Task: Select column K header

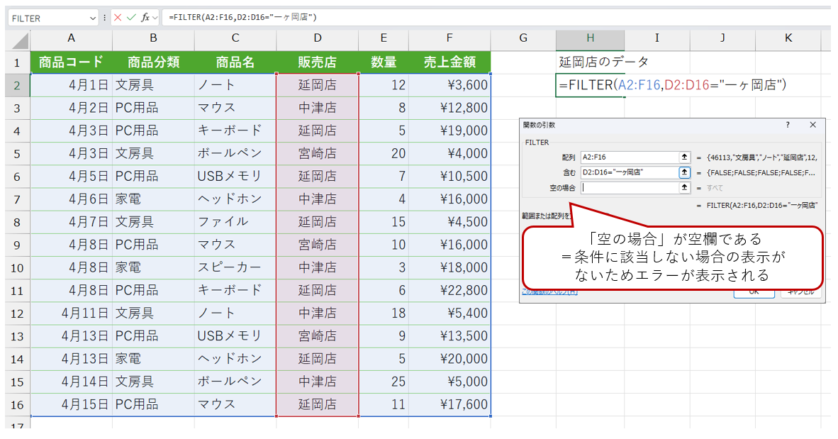Action: click(788, 38)
